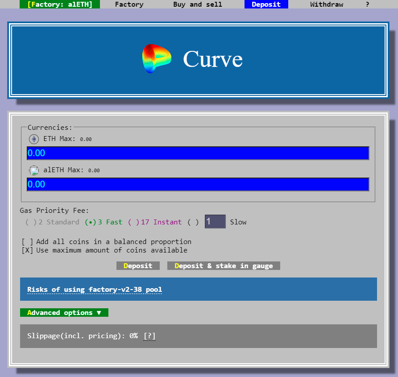Click the ETH amount input field

[198, 153]
